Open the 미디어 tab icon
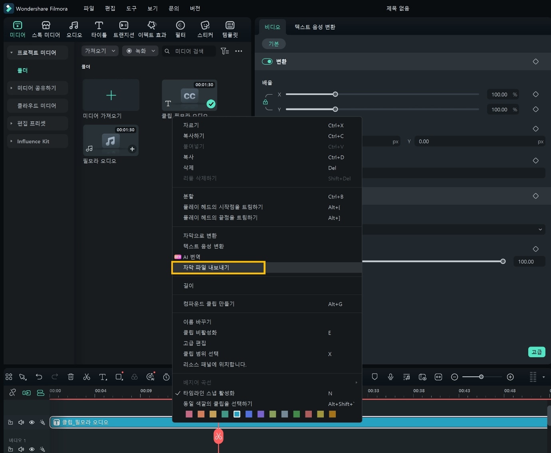 18,26
